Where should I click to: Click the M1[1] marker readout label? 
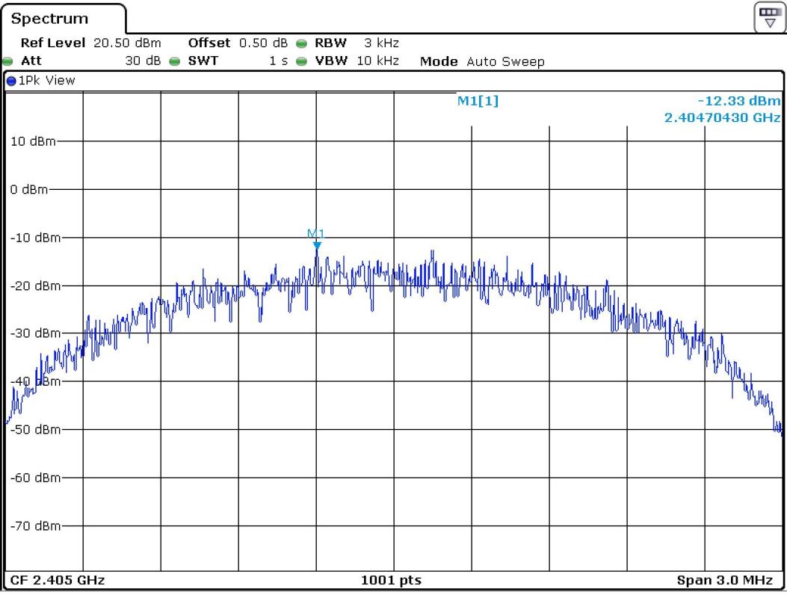point(478,101)
